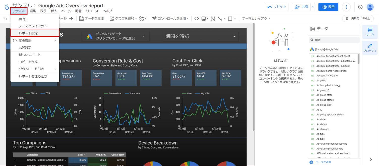The image size is (379, 166).
Task: Select the line drawing tool
Action: 220,18
